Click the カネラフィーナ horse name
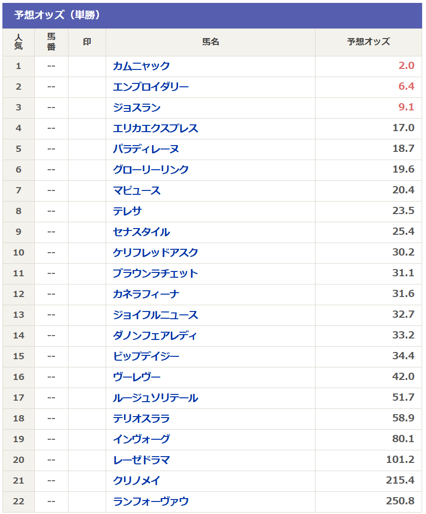The image size is (426, 514). pyautogui.click(x=146, y=294)
